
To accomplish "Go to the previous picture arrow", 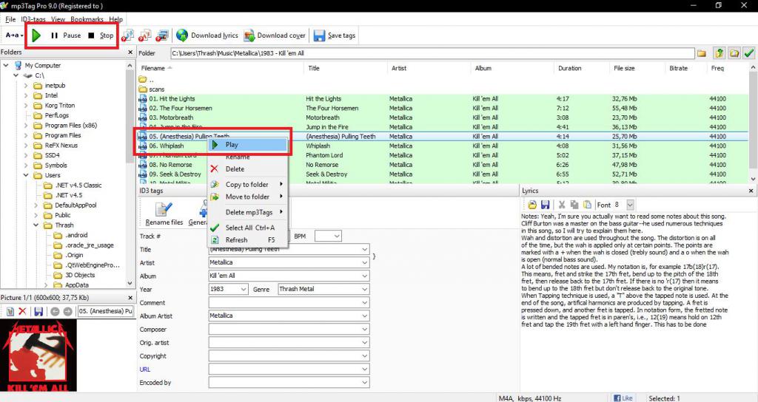I will [55, 311].
